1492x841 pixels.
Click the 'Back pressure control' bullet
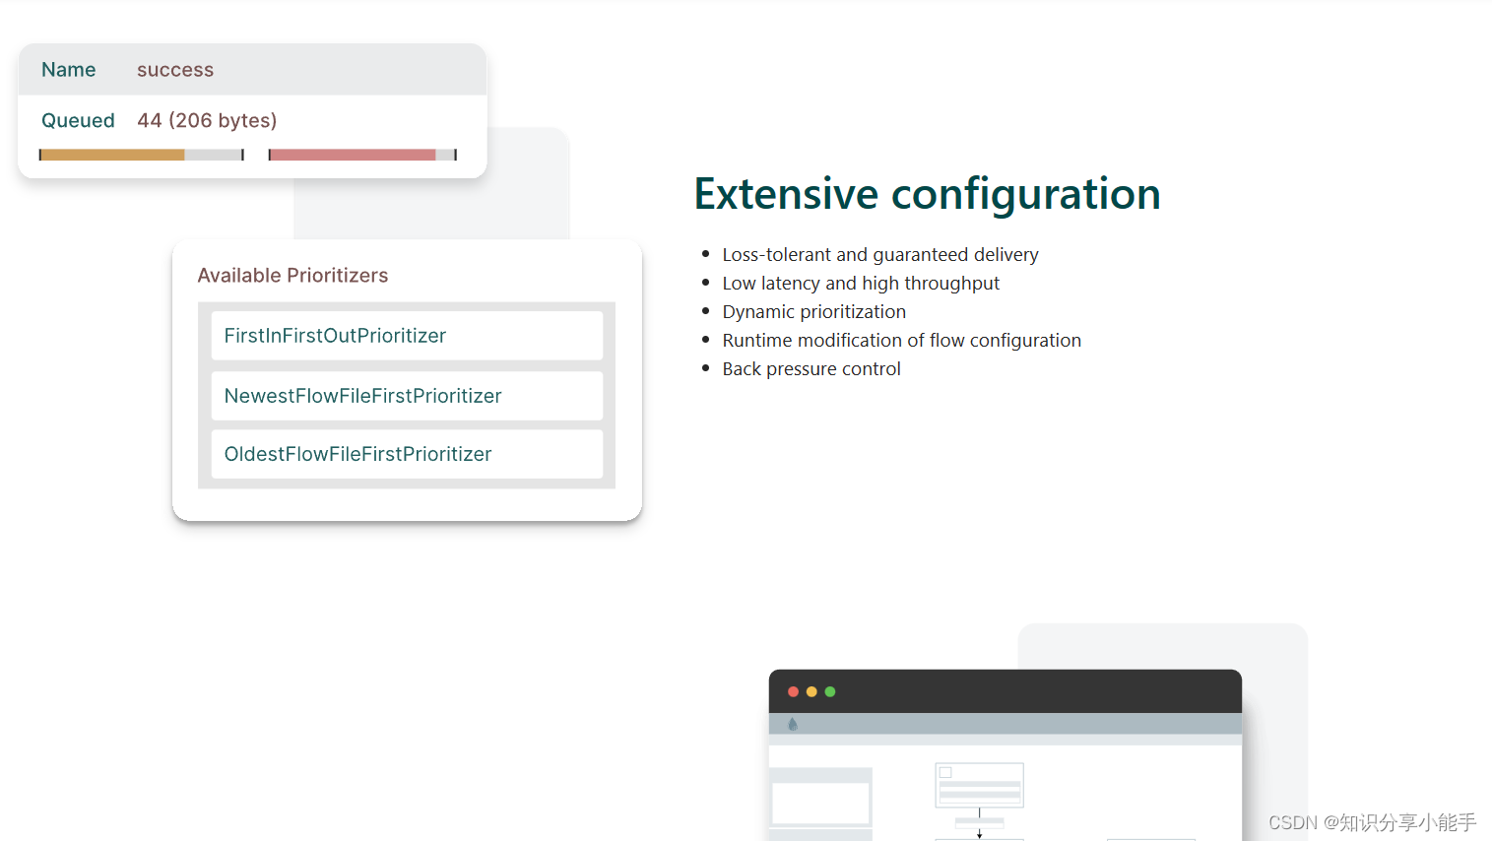[811, 369]
